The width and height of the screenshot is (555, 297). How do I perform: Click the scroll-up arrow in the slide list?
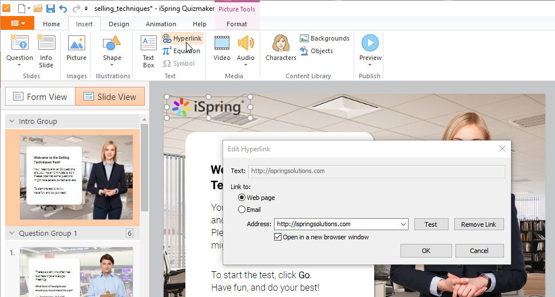pos(144,120)
